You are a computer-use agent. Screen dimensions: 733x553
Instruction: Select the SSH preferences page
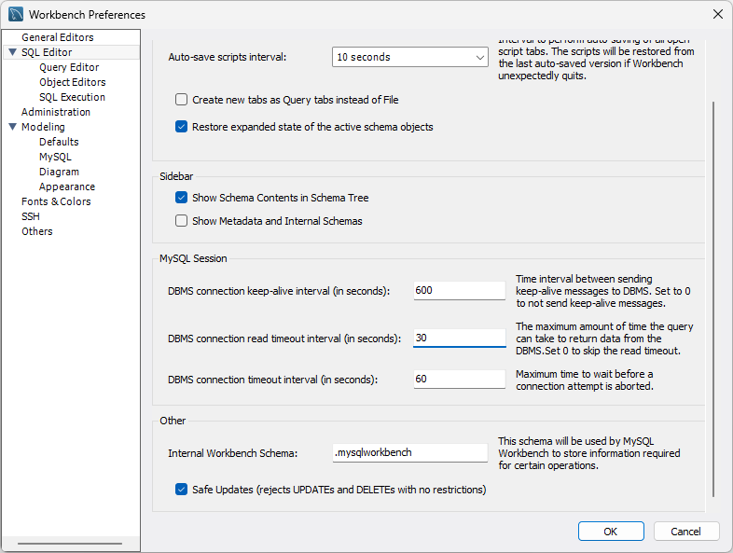tap(31, 216)
